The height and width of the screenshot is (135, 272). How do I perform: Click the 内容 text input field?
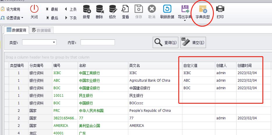pos(97,43)
